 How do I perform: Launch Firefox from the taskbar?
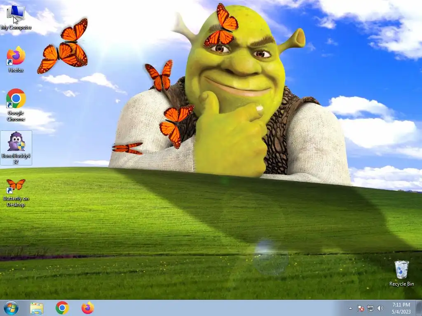[88, 308]
